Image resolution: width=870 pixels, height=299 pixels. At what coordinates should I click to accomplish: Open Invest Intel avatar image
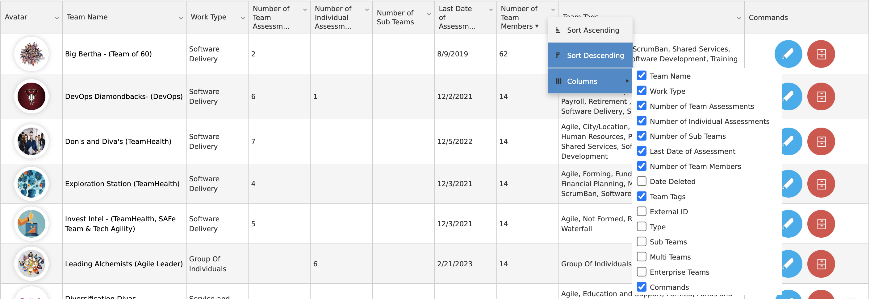(31, 224)
